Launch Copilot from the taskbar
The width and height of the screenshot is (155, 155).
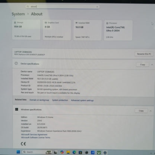coord(62,152)
